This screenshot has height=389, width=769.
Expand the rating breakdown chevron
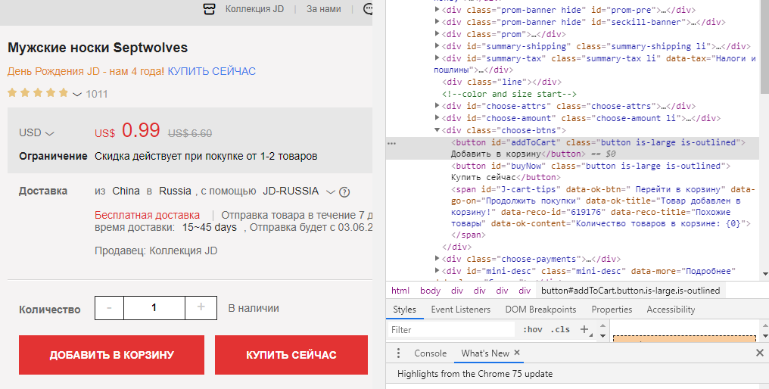(77, 94)
